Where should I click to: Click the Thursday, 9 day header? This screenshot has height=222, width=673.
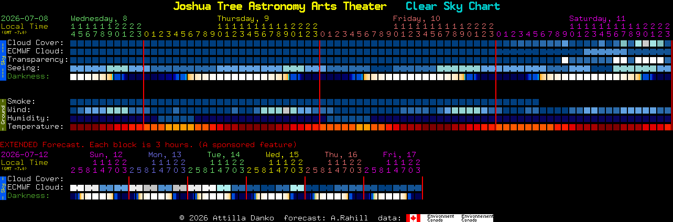(x=244, y=18)
